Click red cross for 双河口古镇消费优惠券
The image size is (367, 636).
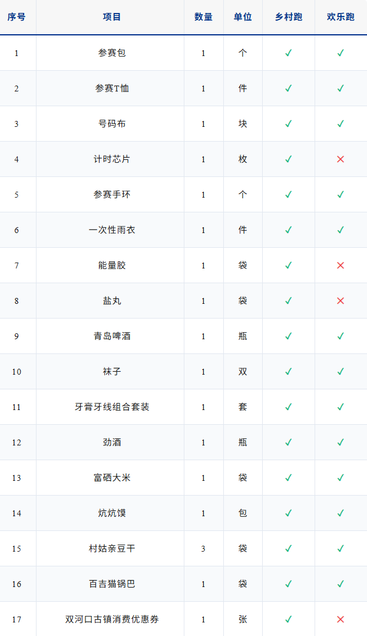(340, 619)
